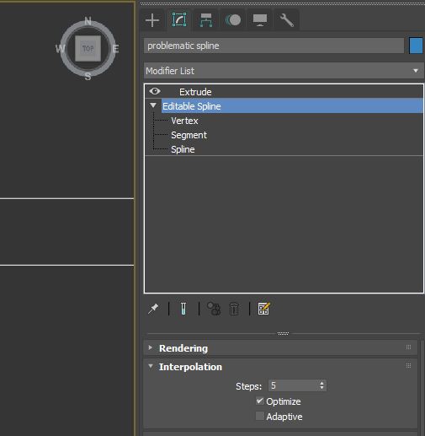Open the blue object color swatch
The width and height of the screenshot is (425, 436).
416,46
